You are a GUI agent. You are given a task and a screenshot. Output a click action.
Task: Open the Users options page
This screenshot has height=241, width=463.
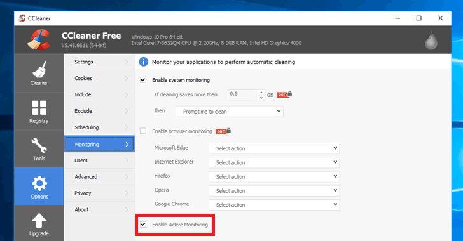click(x=99, y=160)
